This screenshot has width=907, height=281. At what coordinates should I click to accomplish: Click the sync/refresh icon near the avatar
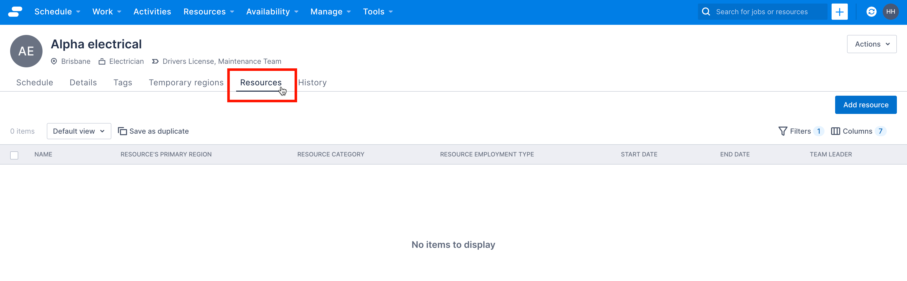871,12
